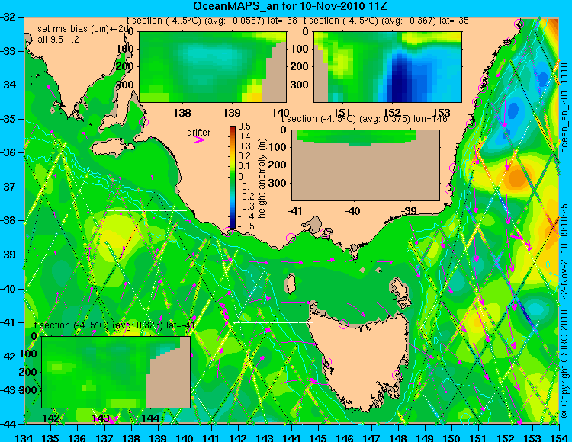
Task: Click the 154 label on the bottom longitude axis
Action: [558, 437]
